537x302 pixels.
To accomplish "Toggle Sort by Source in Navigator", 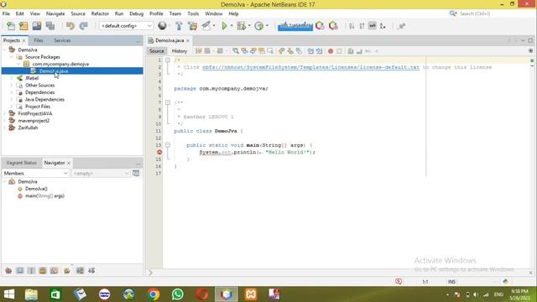I will [x=91, y=270].
